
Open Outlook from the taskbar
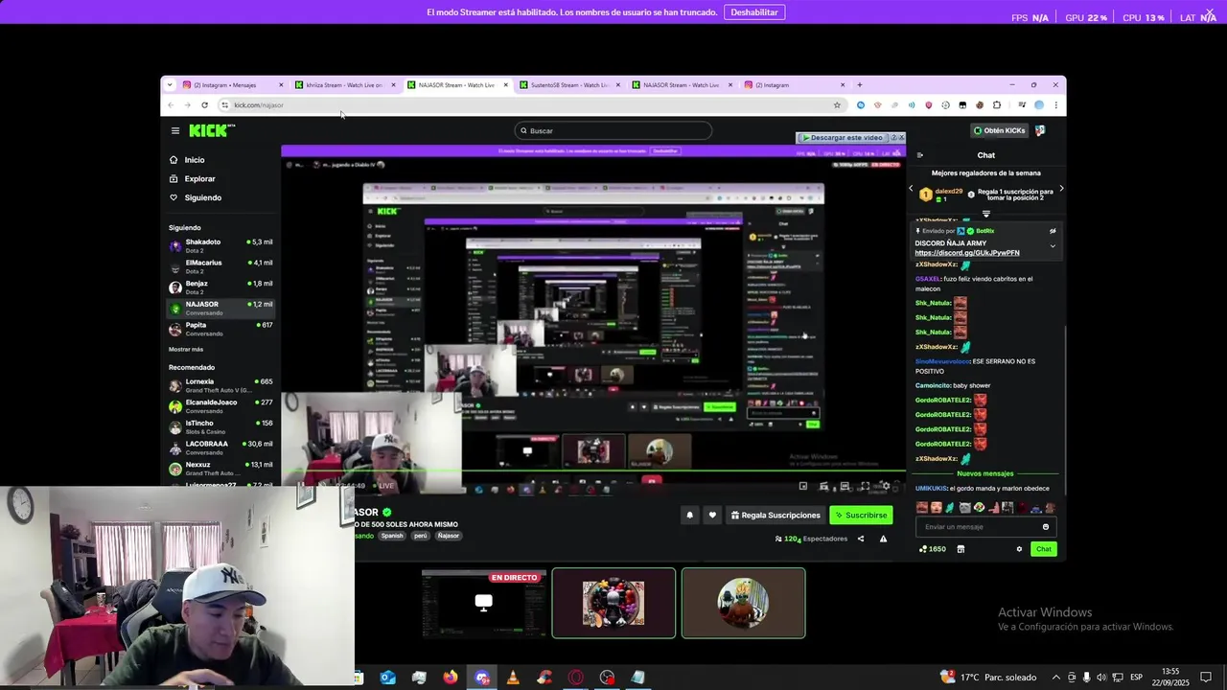coord(388,678)
